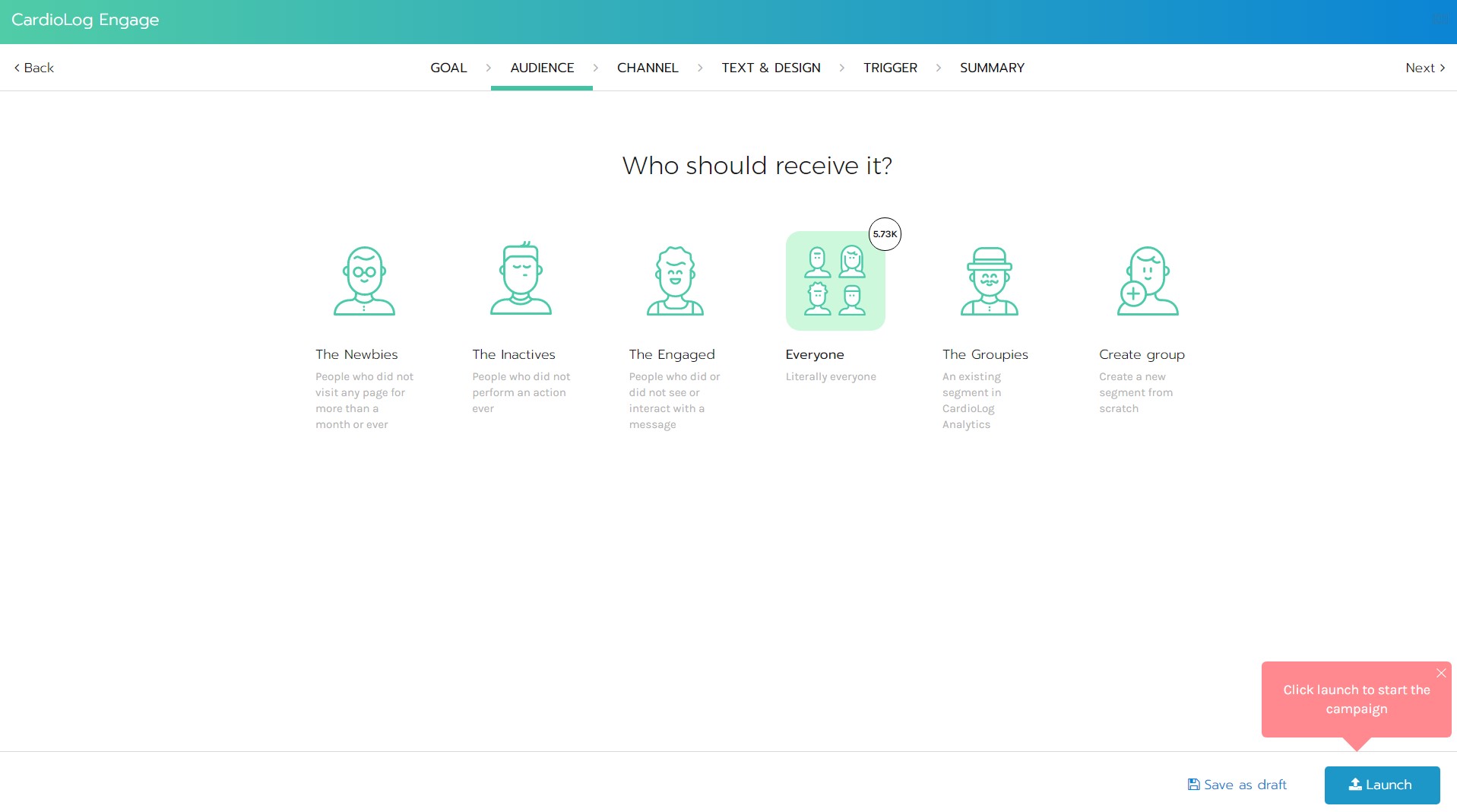Open the TEXT & DESIGN step
This screenshot has width=1457, height=812.
click(x=771, y=68)
